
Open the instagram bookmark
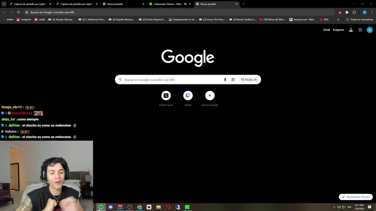pos(24,20)
